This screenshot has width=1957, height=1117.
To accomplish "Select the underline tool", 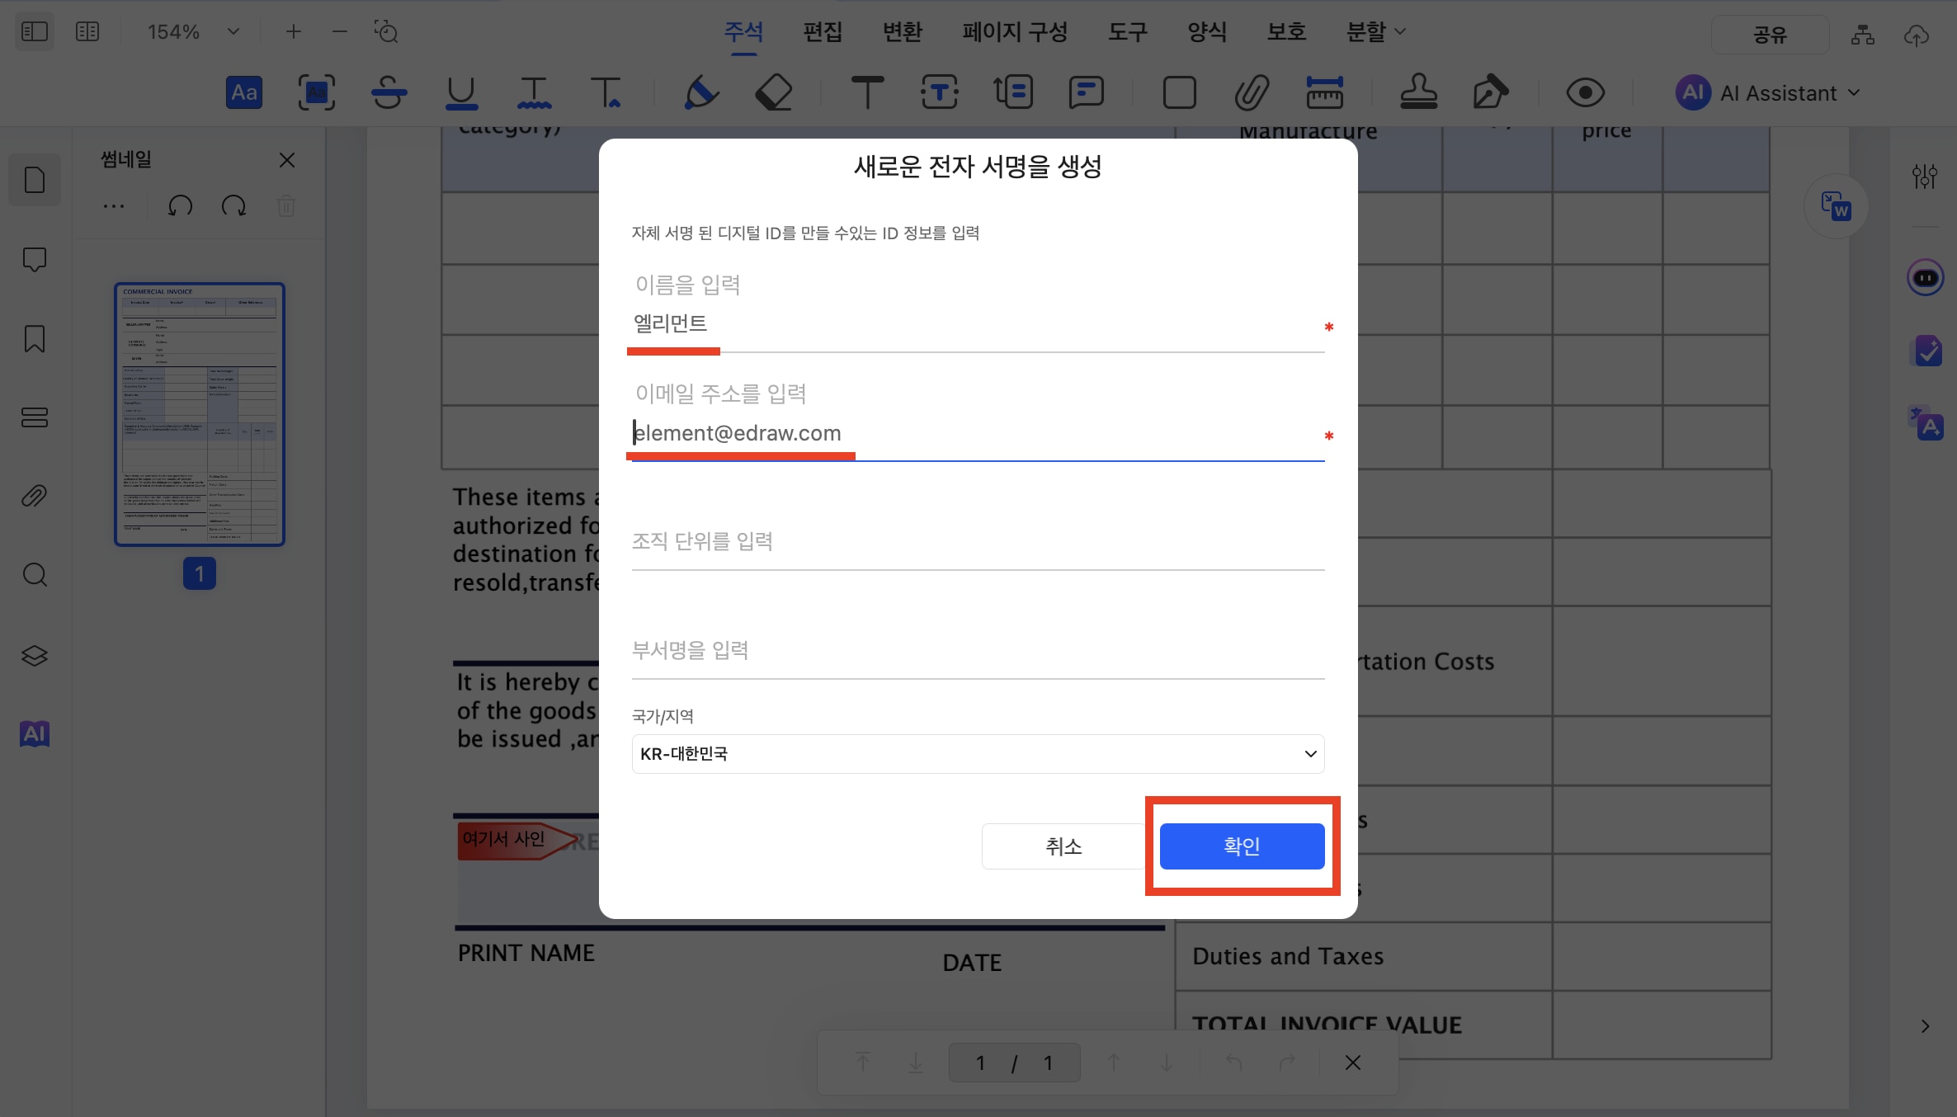I will (x=461, y=92).
